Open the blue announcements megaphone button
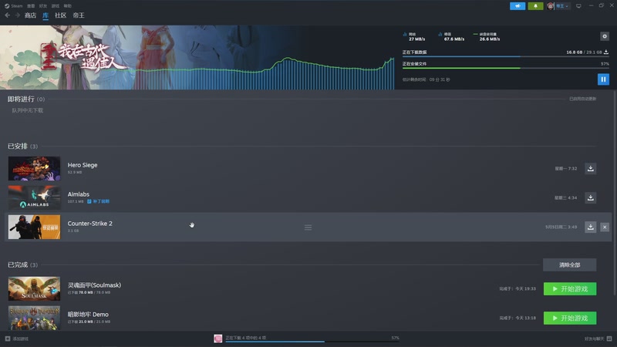 (518, 6)
